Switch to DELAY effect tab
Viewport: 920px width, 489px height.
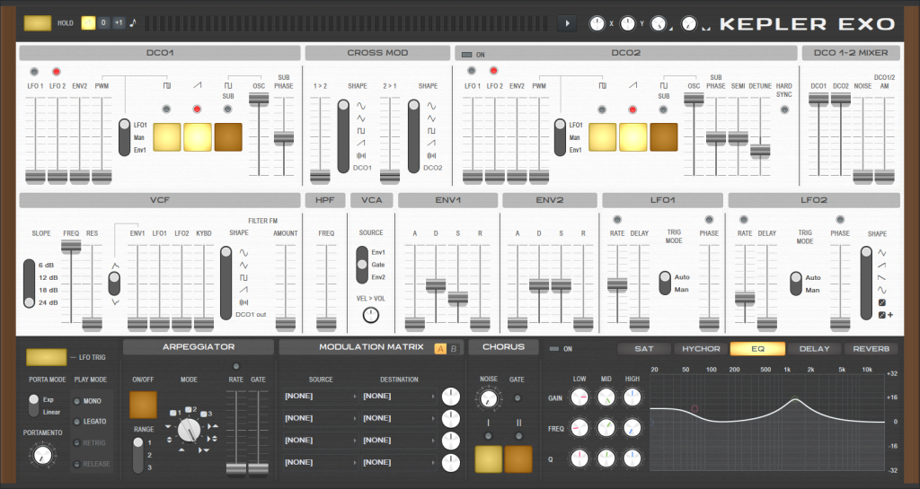814,348
